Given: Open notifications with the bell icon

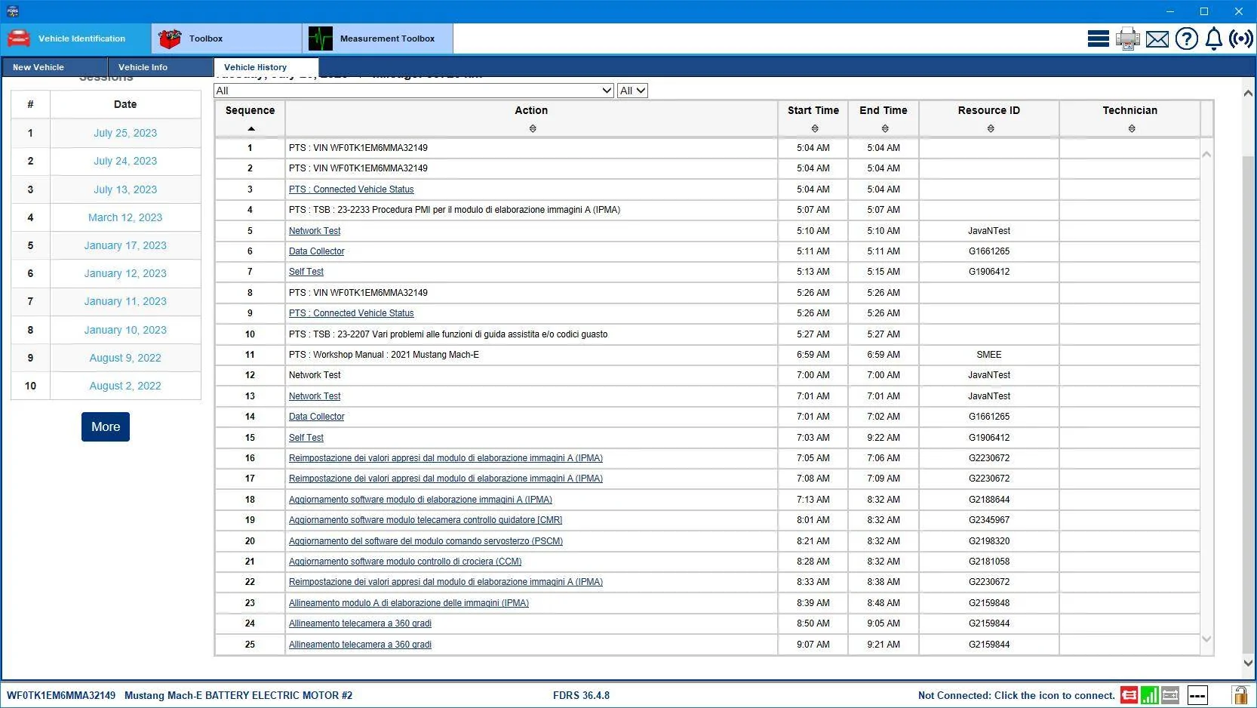Looking at the screenshot, I should pyautogui.click(x=1213, y=38).
